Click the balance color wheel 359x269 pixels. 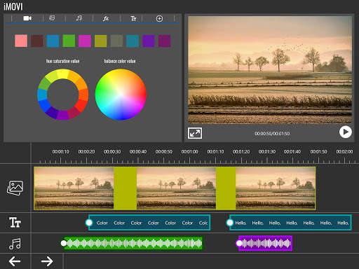[x=121, y=95]
